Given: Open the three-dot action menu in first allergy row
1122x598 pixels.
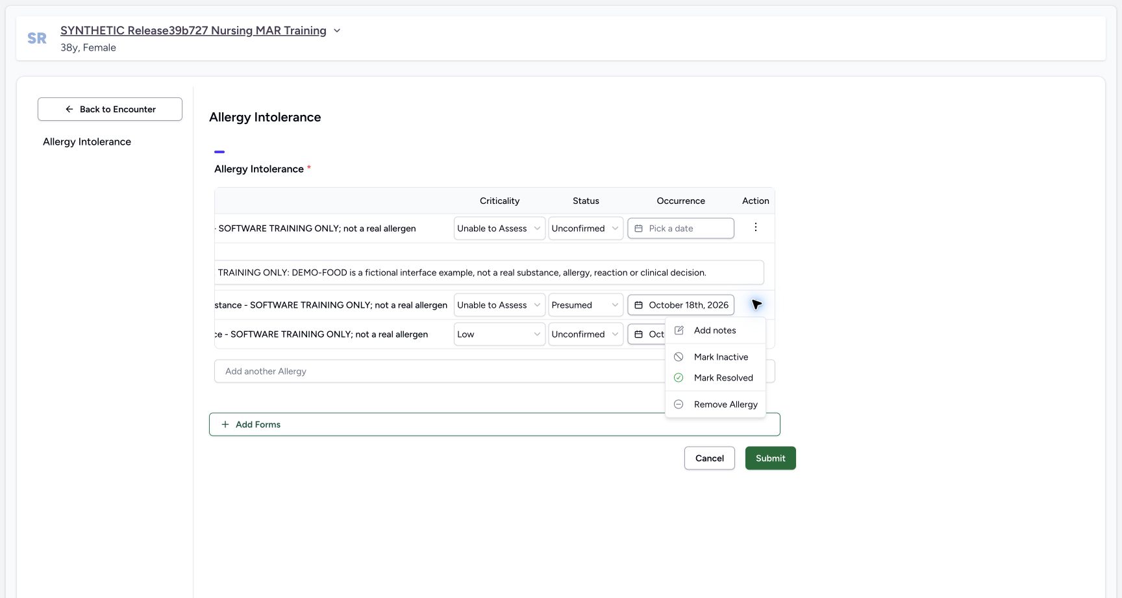Looking at the screenshot, I should (x=755, y=227).
